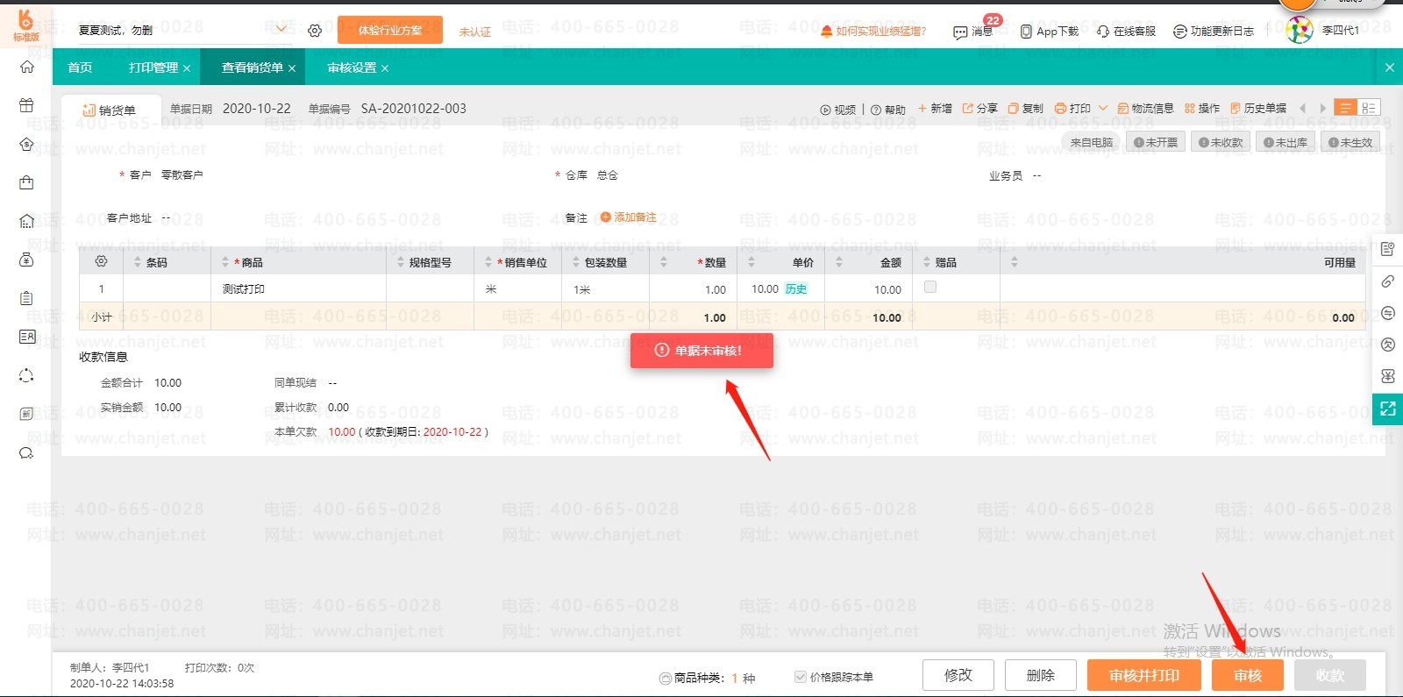Screen dimensions: 1403x697
Task: Click the yen voucher icon on right panel
Action: [x=1387, y=376]
